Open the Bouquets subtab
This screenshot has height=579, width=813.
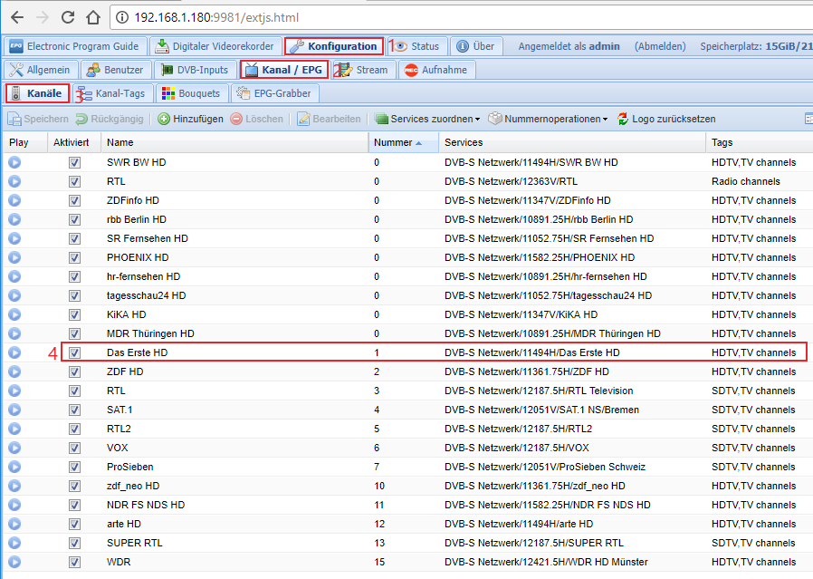(192, 93)
